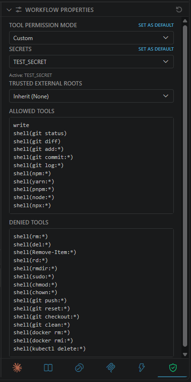This screenshot has height=382, width=191.
Task: Open the linked checkmark circles tab
Action: 79,368
